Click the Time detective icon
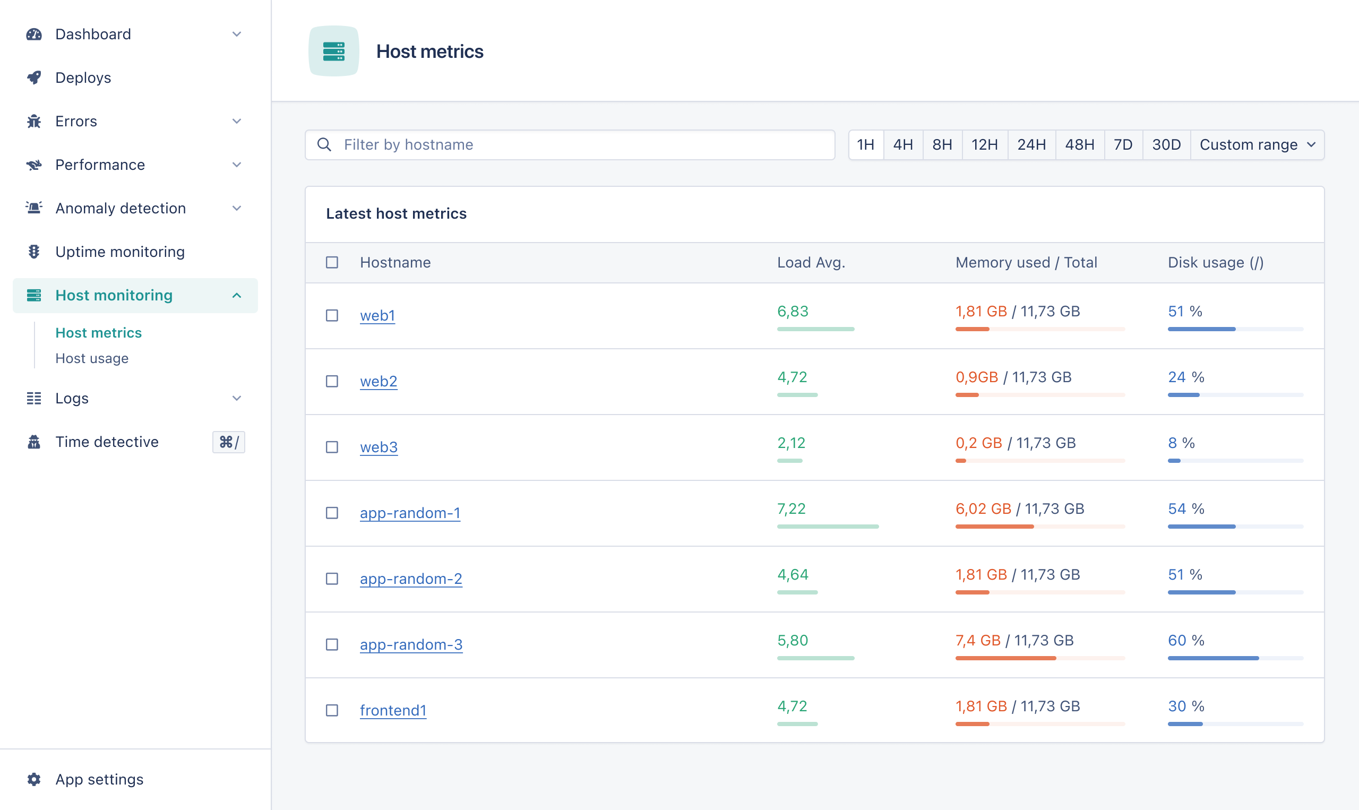The image size is (1359, 810). point(34,442)
